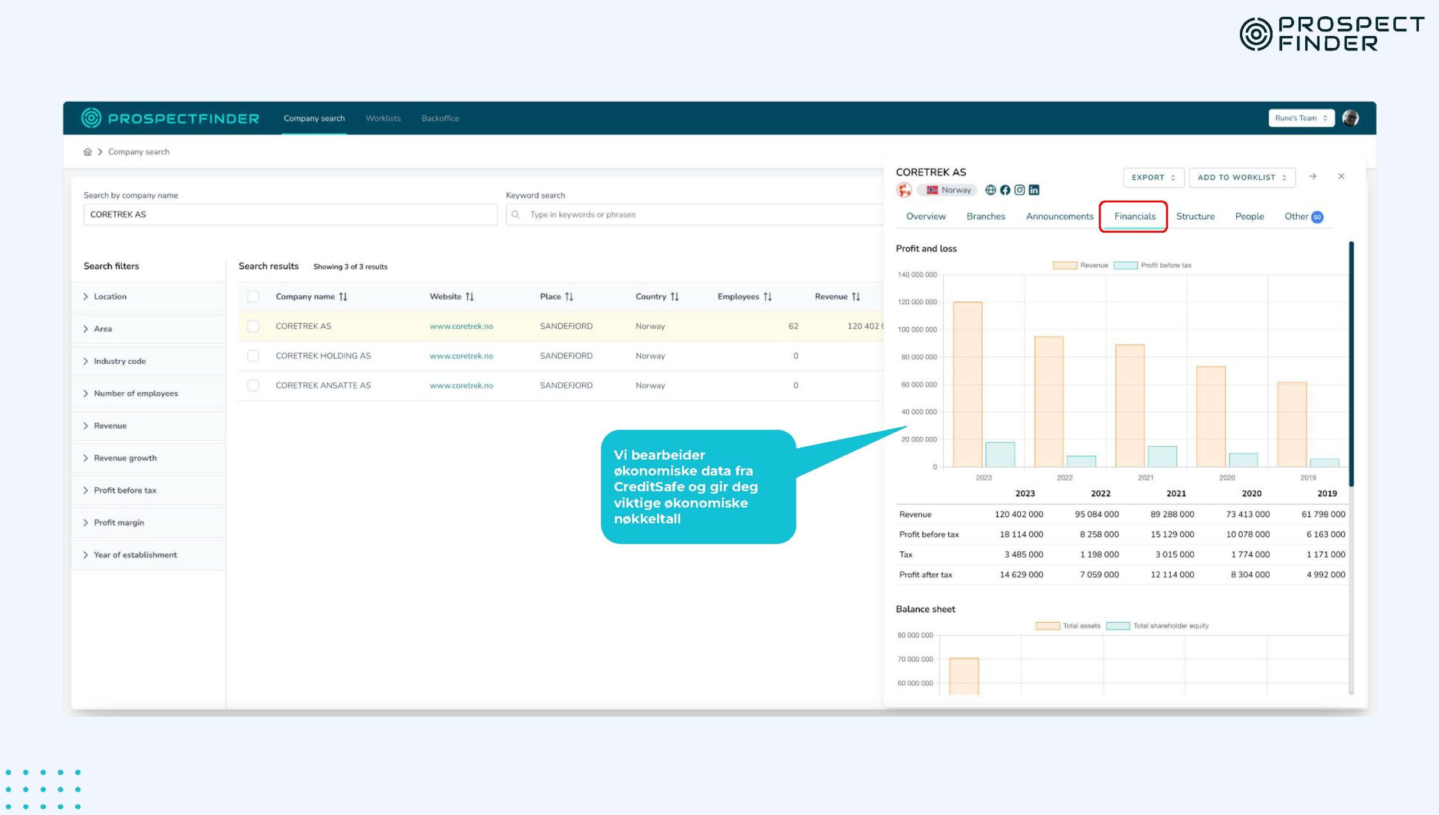This screenshot has width=1439, height=815.
Task: Switch to the Structure tab
Action: (x=1195, y=216)
